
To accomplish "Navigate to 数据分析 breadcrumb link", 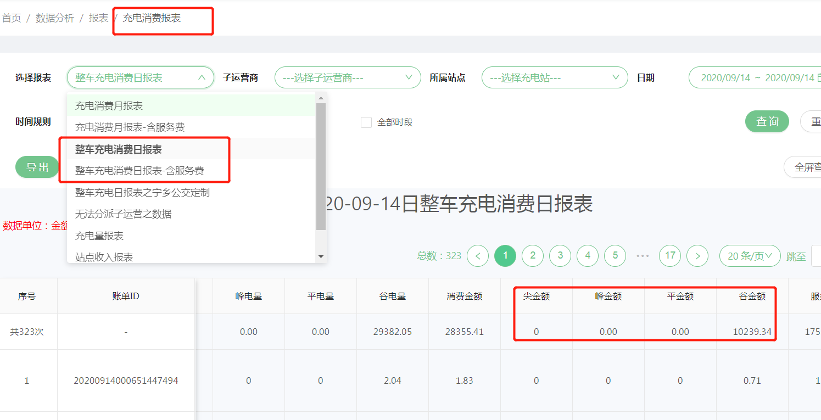I will coord(55,18).
